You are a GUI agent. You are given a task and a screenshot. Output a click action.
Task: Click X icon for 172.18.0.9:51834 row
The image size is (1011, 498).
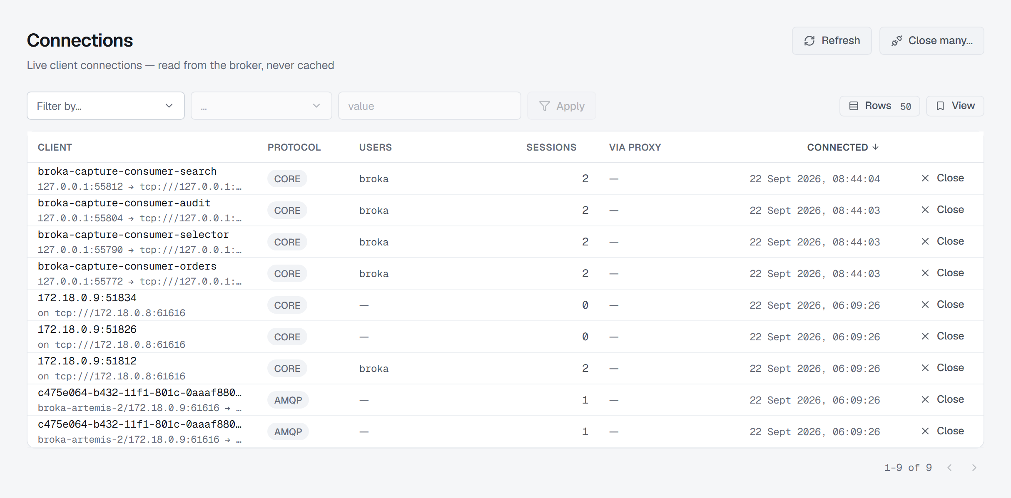(925, 305)
